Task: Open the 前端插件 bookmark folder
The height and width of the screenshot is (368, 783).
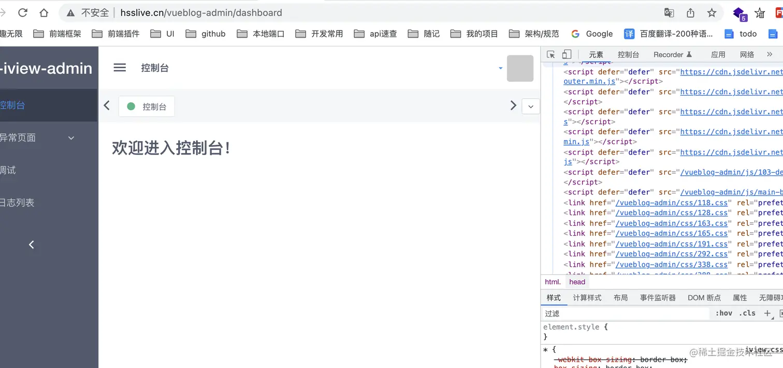Action: [115, 34]
